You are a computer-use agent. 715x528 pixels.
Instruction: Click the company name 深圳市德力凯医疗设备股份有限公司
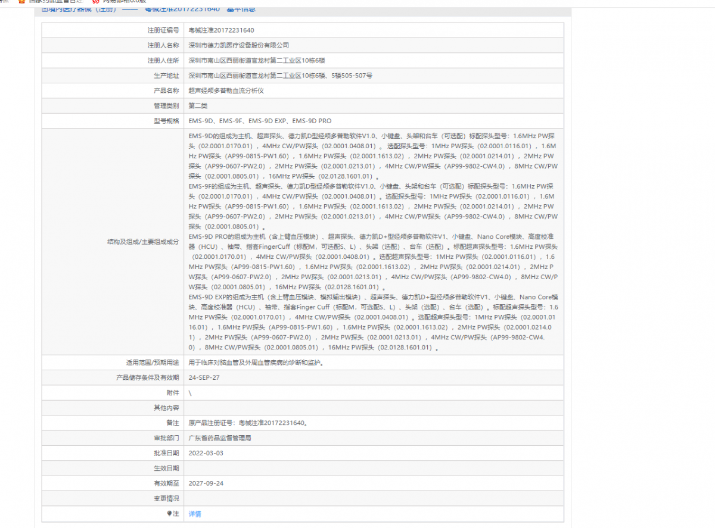coord(239,45)
